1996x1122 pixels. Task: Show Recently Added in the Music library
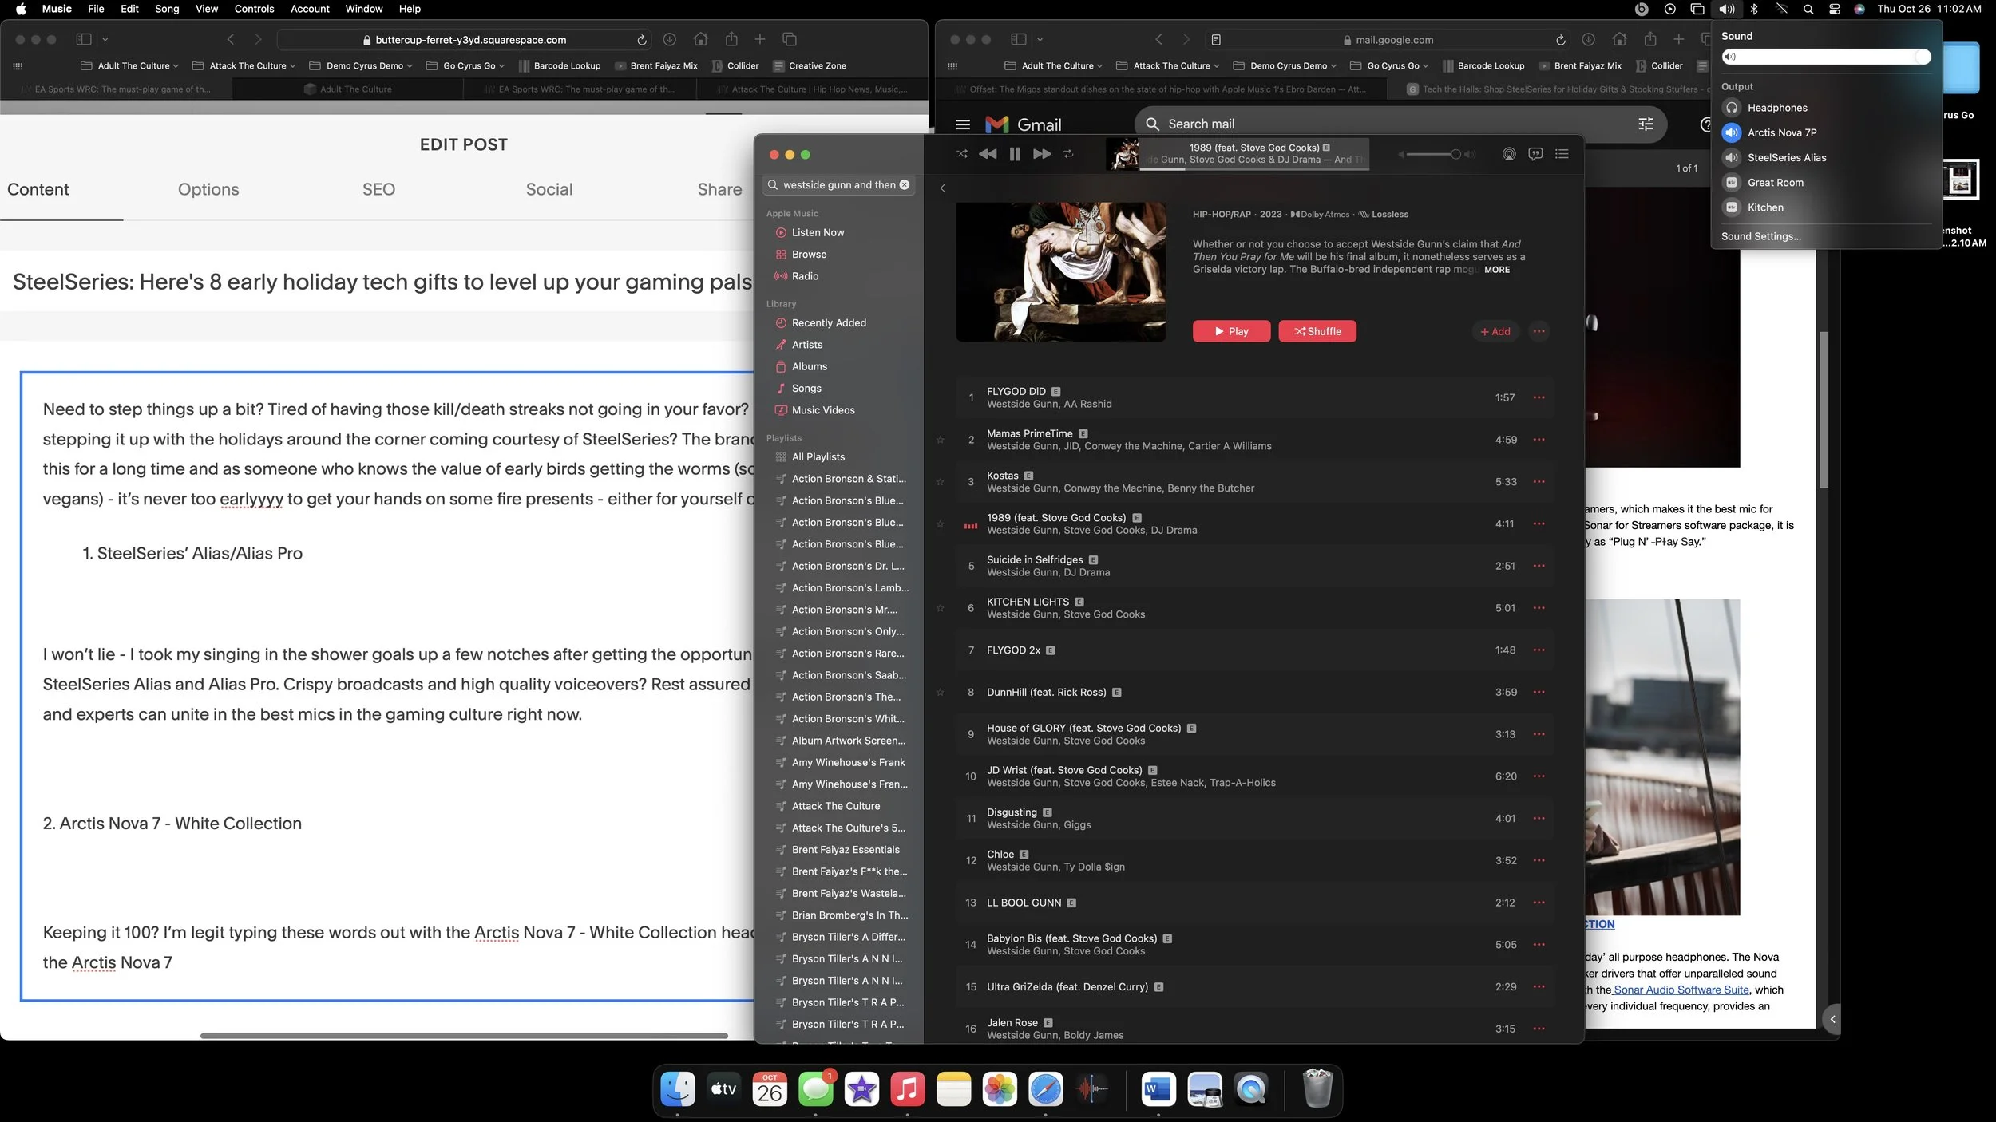(829, 323)
